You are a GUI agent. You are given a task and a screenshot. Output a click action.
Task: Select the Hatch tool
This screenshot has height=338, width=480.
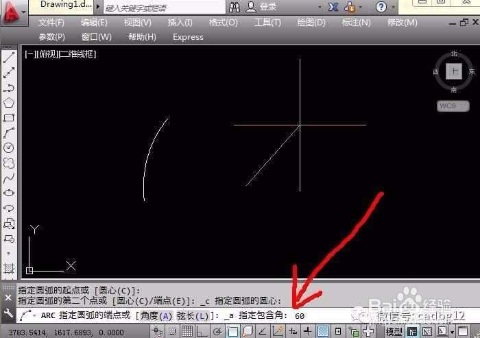[9, 269]
